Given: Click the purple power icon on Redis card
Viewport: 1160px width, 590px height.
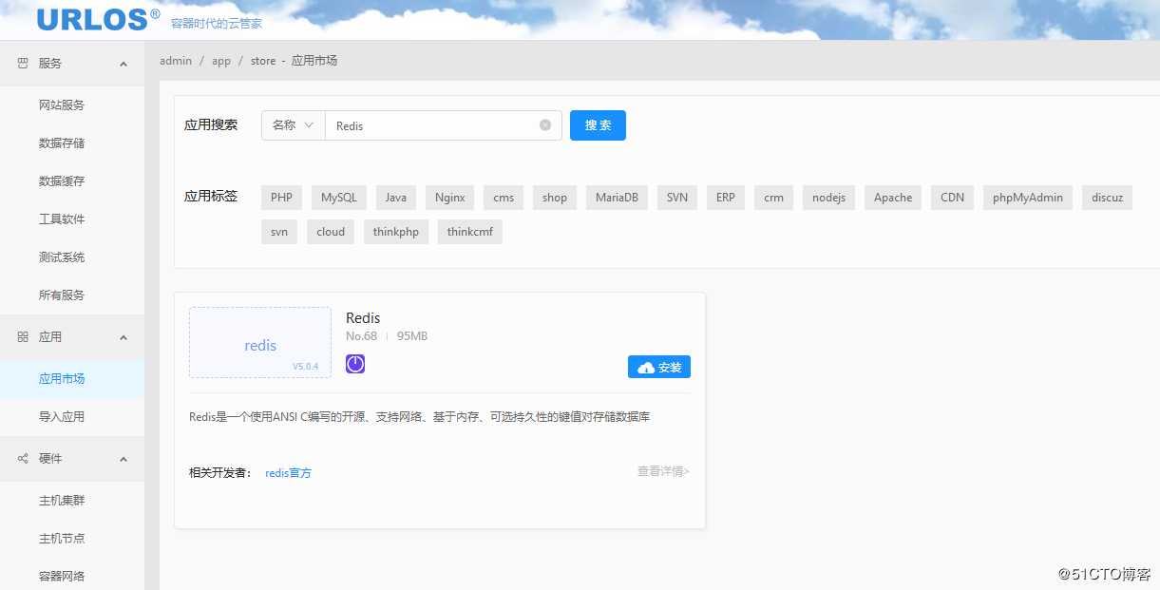Looking at the screenshot, I should [x=355, y=364].
